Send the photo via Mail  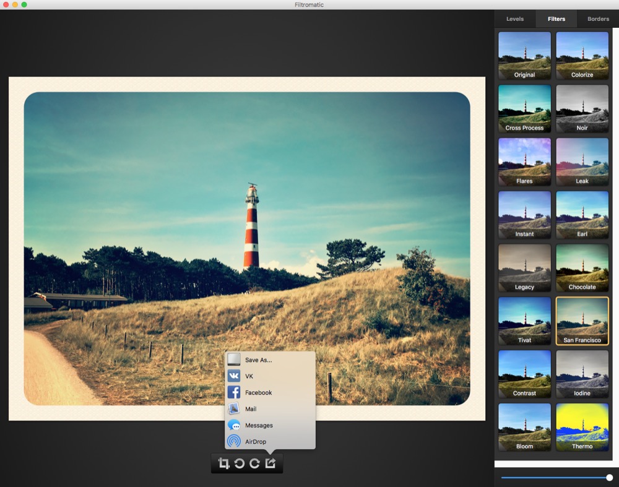(x=250, y=409)
